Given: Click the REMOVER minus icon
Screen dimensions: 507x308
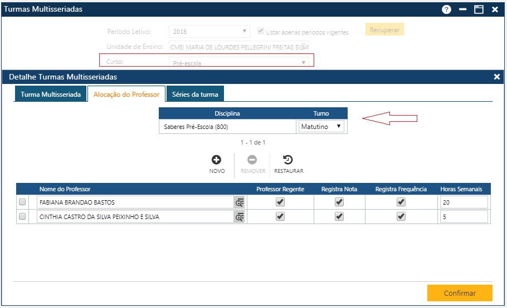Looking at the screenshot, I should coord(252,160).
